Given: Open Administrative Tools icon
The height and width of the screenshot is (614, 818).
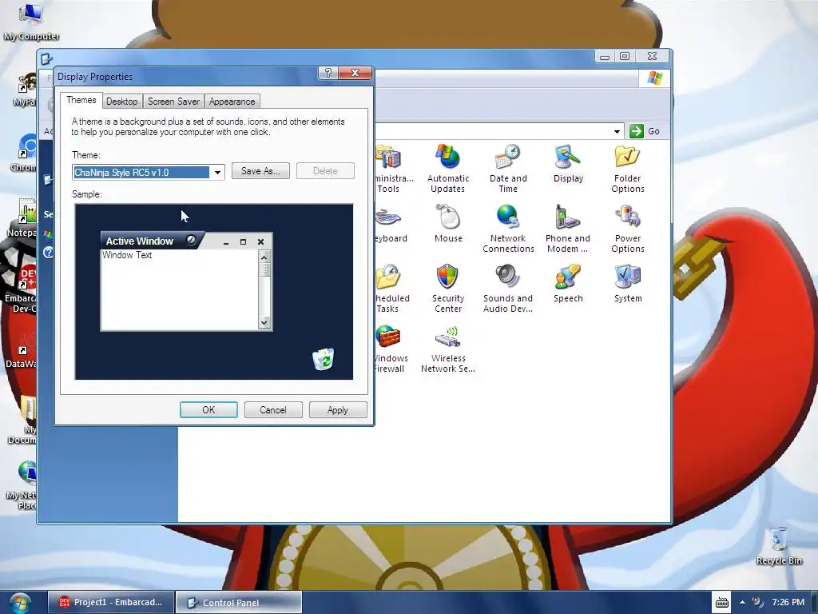Looking at the screenshot, I should tap(393, 168).
